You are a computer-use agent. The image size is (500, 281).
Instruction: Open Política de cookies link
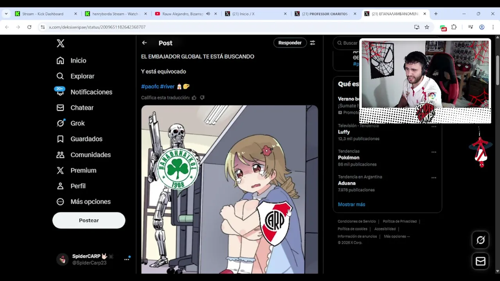pyautogui.click(x=352, y=229)
